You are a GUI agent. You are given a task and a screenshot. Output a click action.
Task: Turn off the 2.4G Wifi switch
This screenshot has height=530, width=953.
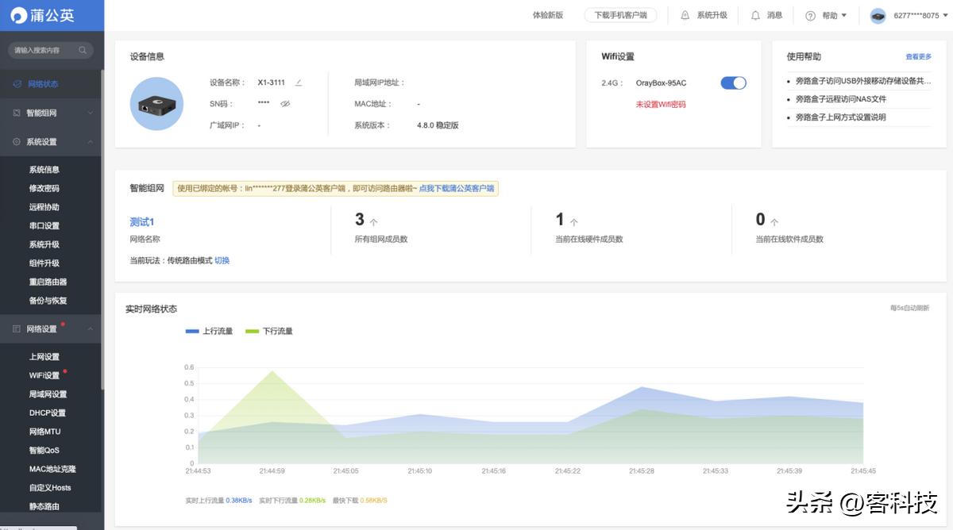(732, 83)
